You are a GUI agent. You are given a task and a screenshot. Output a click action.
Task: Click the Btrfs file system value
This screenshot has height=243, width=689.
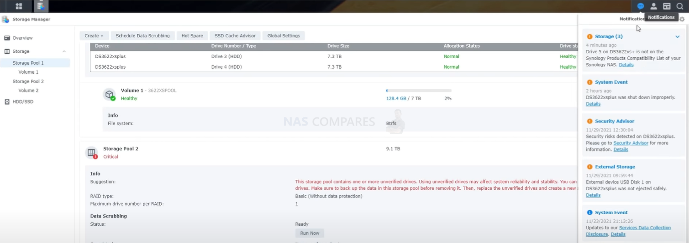pos(391,123)
